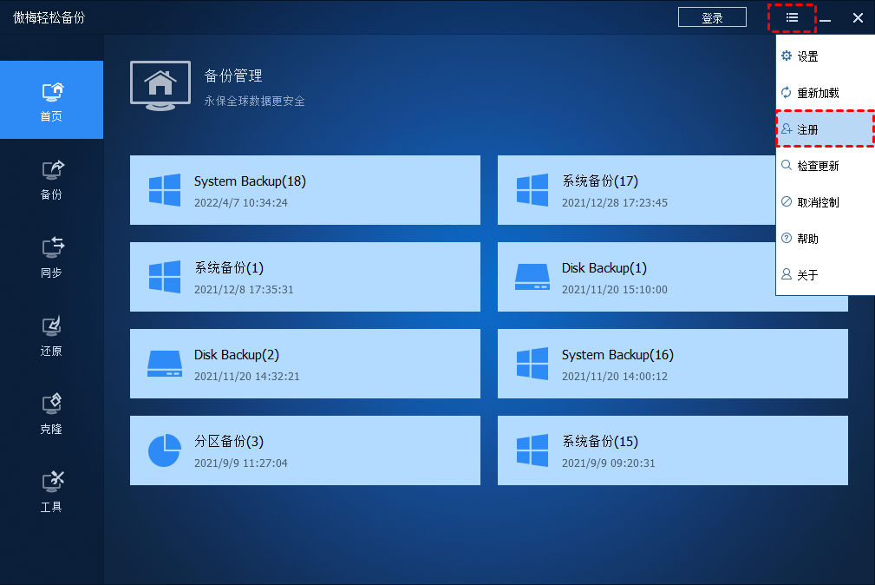
Task: Click the 分区备份(3) title text
Action: click(x=229, y=442)
